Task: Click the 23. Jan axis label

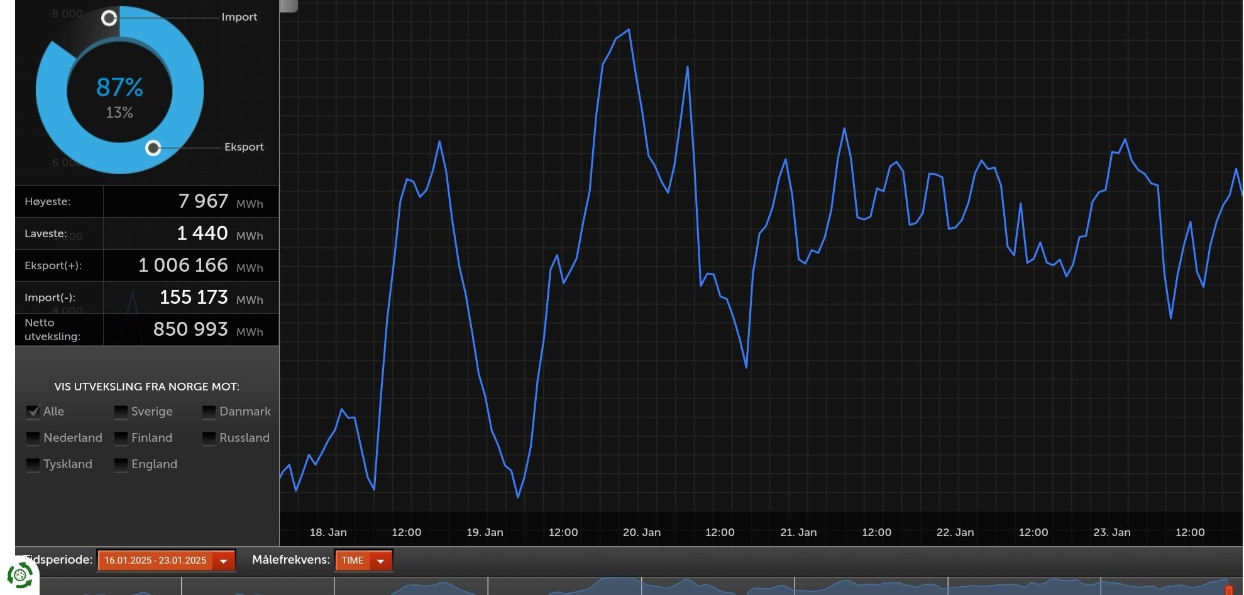Action: [x=1111, y=532]
